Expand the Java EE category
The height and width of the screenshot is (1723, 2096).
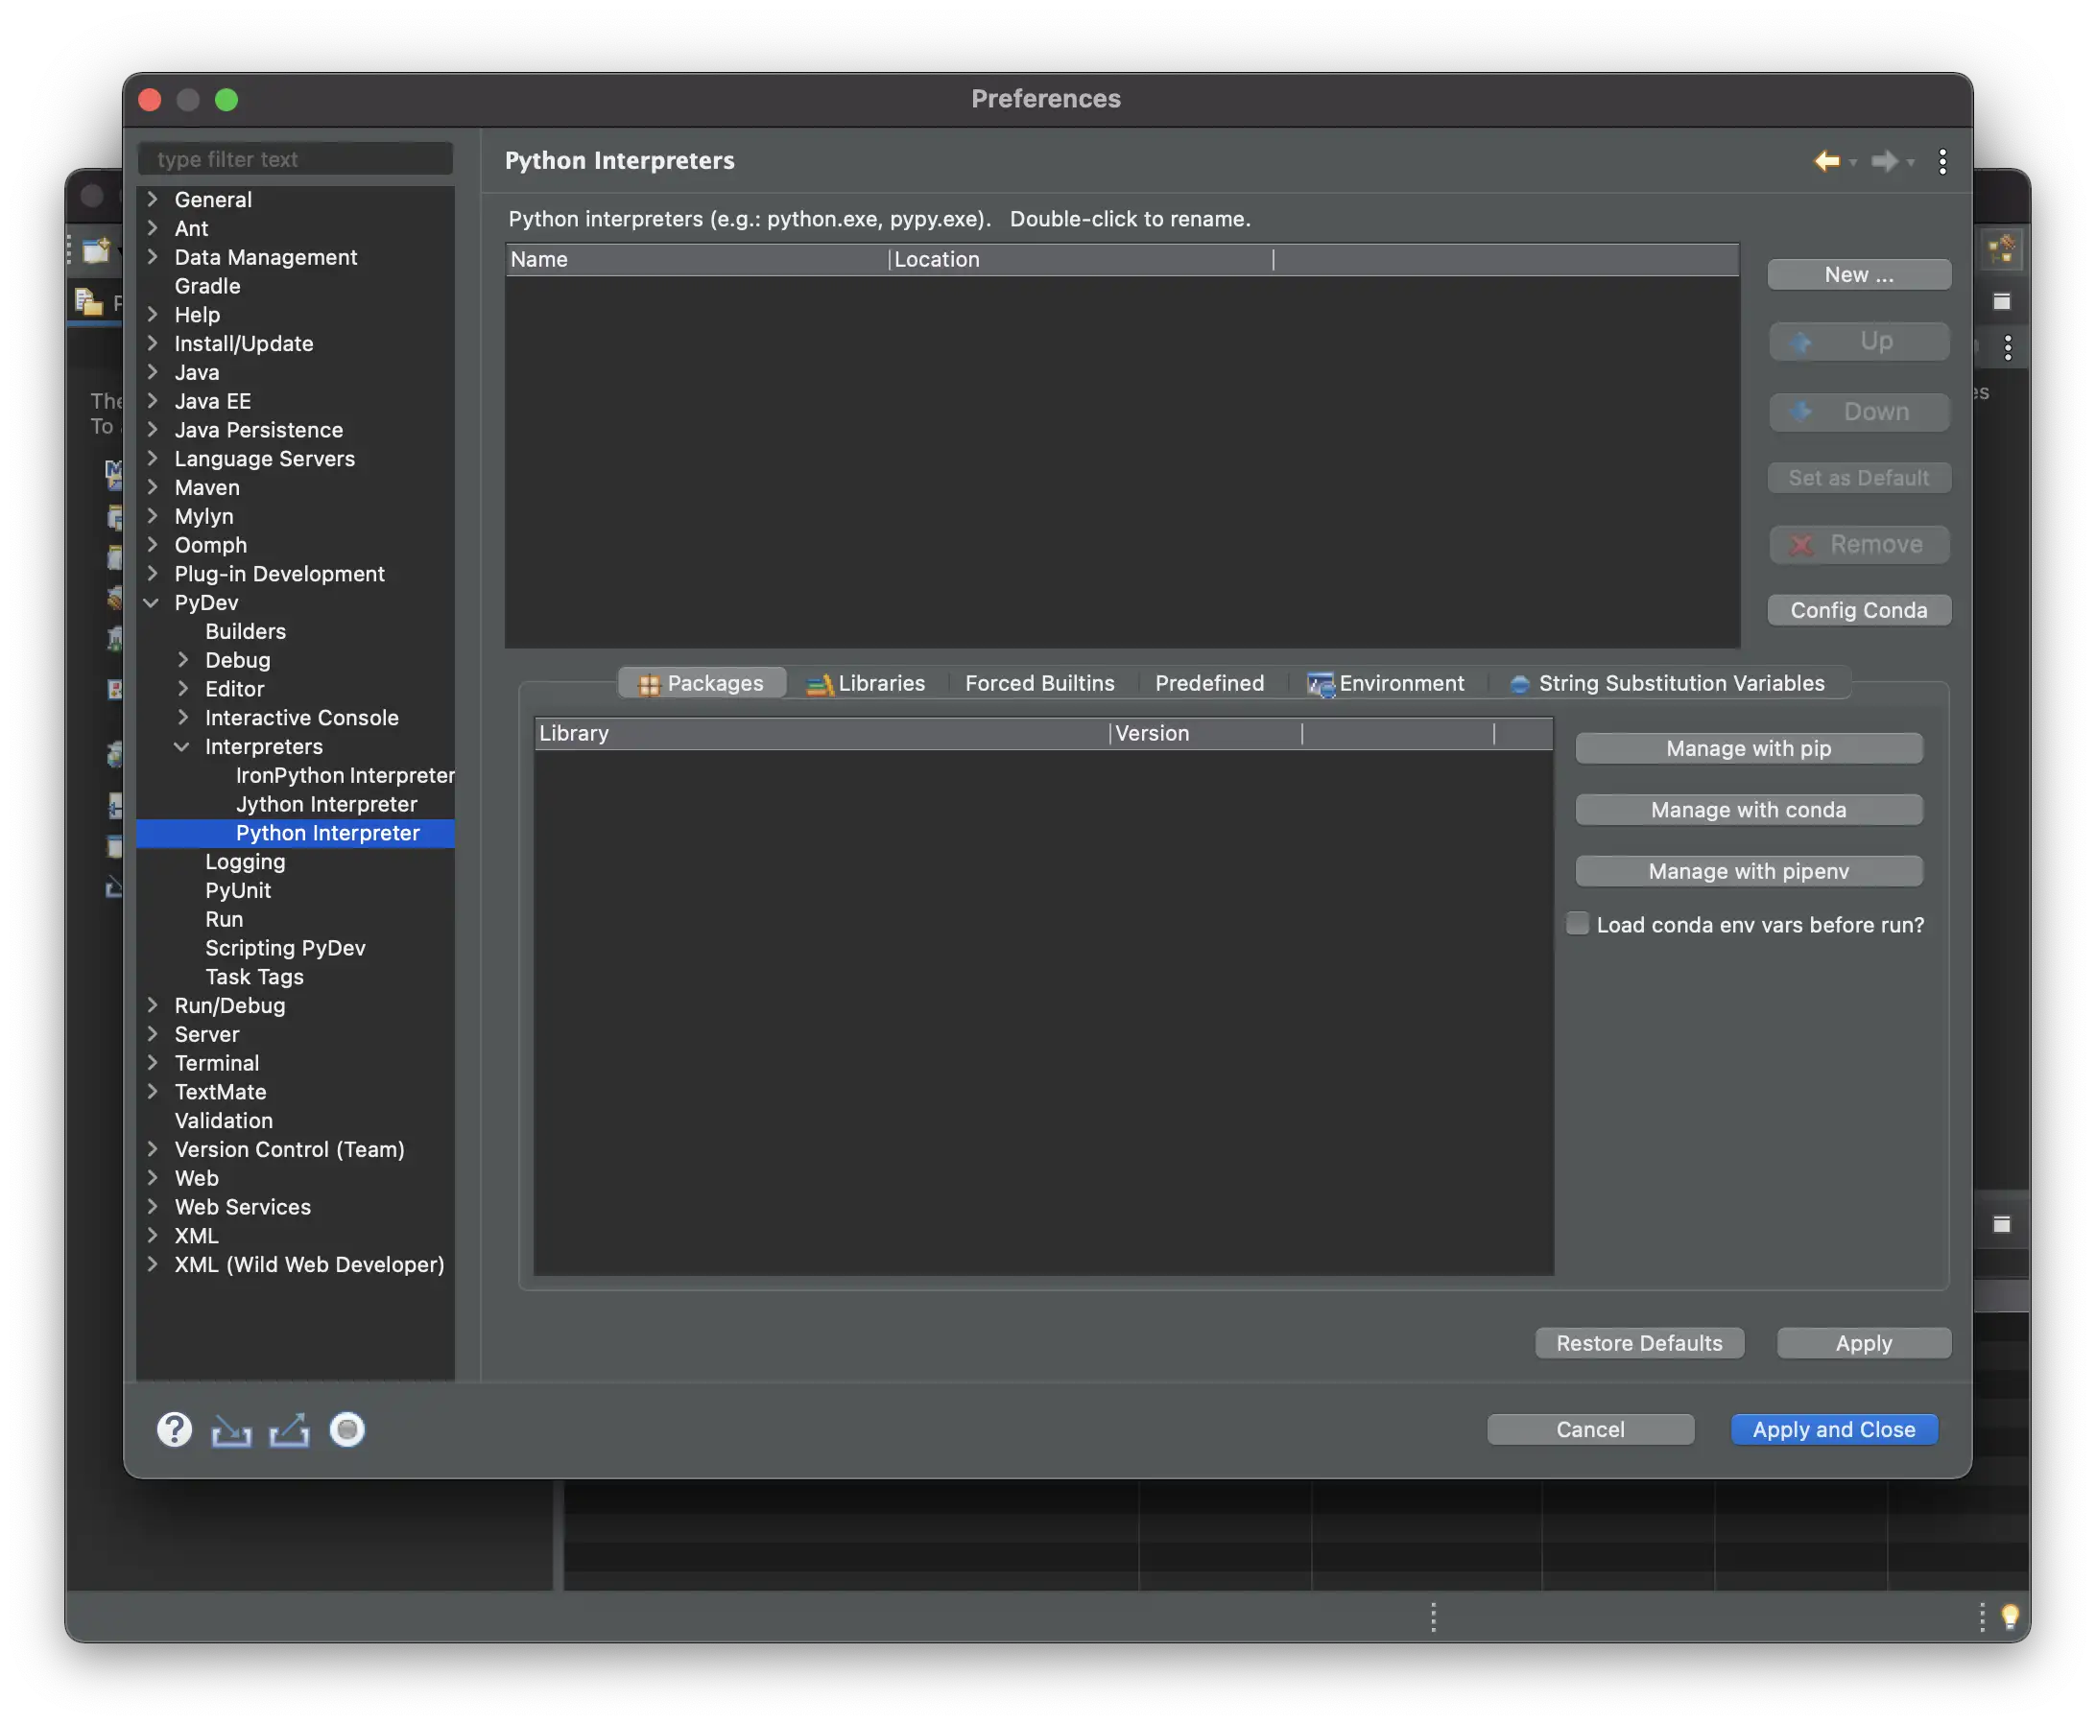point(152,401)
